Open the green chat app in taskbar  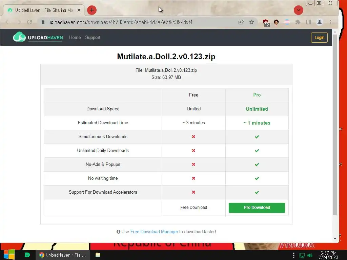(27, 255)
